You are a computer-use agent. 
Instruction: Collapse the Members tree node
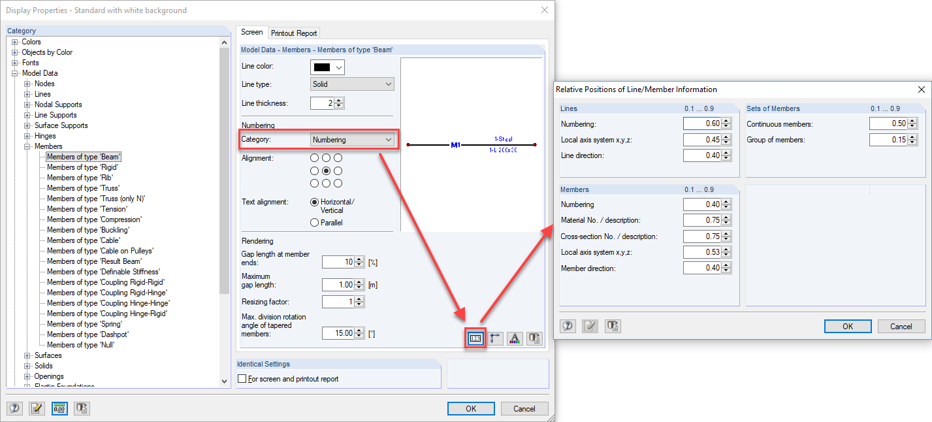coord(27,146)
